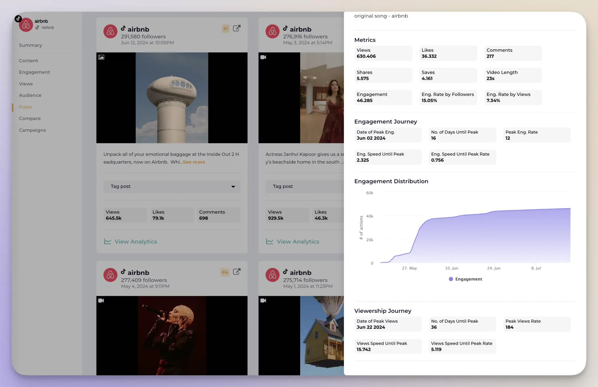Click Likes 79.1k on first post
This screenshot has width=598, height=387.
tap(172, 215)
